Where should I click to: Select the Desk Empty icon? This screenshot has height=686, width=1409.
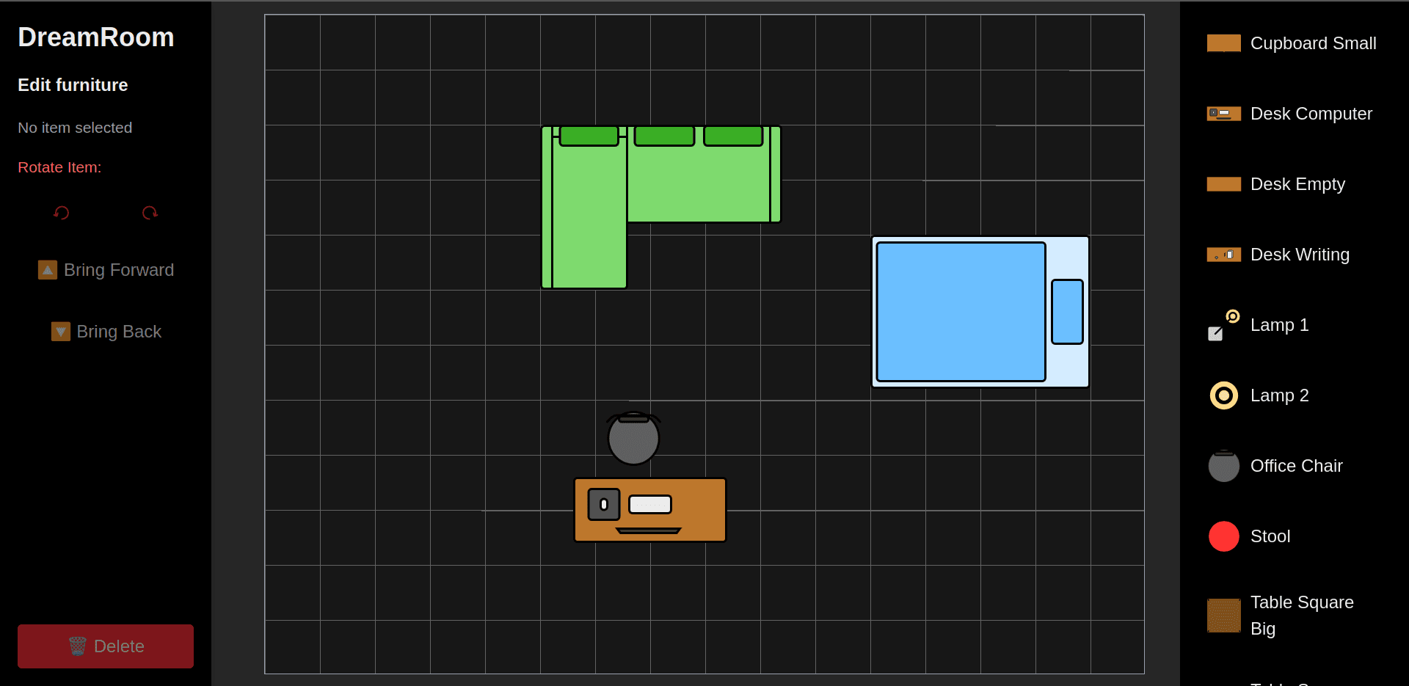(1223, 184)
